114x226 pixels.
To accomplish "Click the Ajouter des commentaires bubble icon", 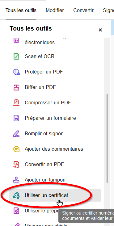I will click(x=16, y=149).
